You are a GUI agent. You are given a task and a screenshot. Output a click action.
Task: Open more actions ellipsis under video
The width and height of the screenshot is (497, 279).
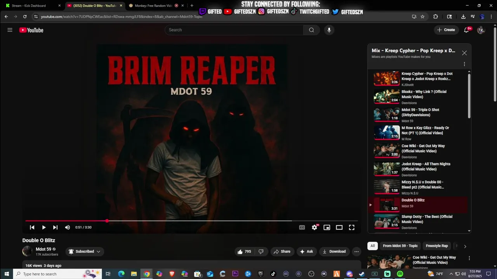(x=356, y=251)
